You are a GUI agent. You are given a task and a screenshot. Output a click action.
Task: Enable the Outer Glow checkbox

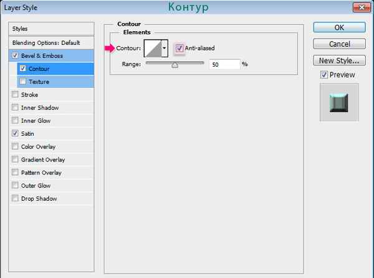[15, 185]
